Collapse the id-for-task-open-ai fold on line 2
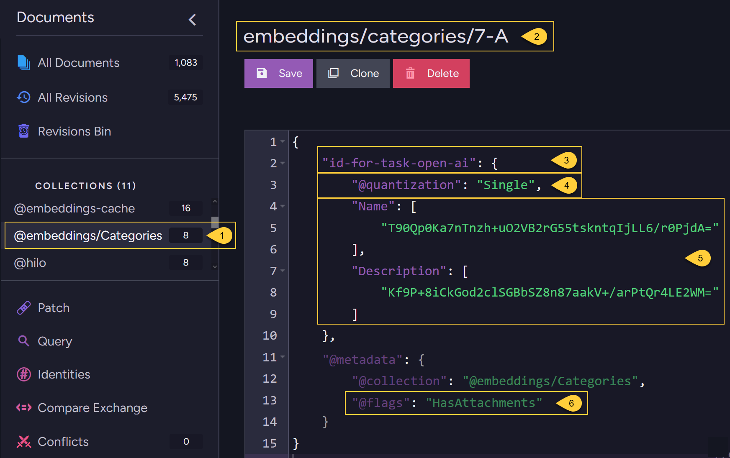Viewport: 730px width, 458px height. (x=283, y=163)
